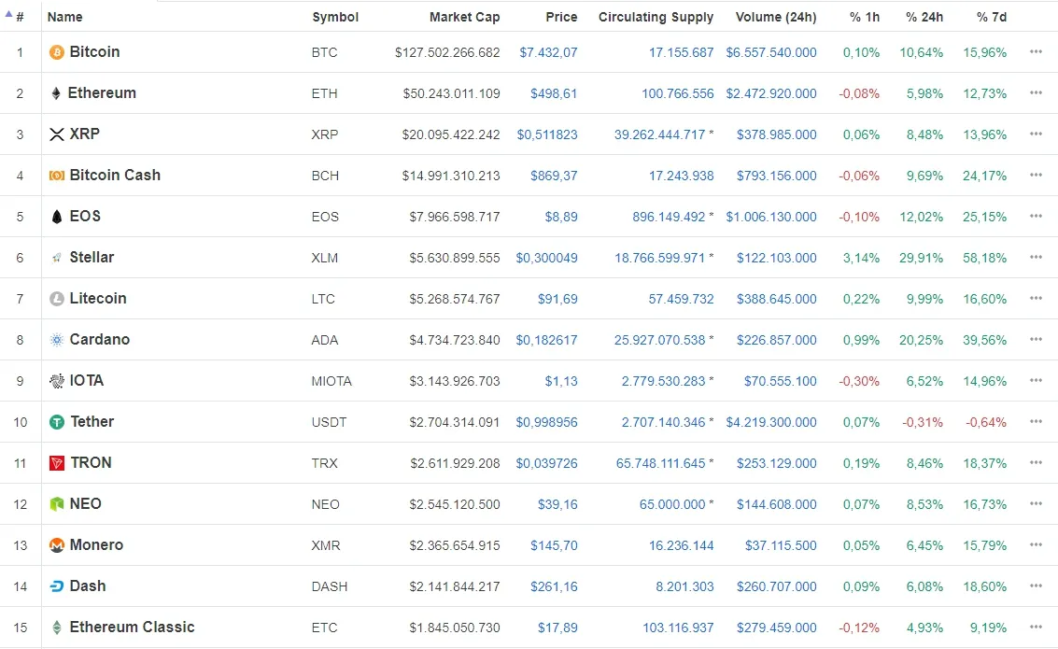
Task: Sort by the % 7d column header
Action: (991, 17)
